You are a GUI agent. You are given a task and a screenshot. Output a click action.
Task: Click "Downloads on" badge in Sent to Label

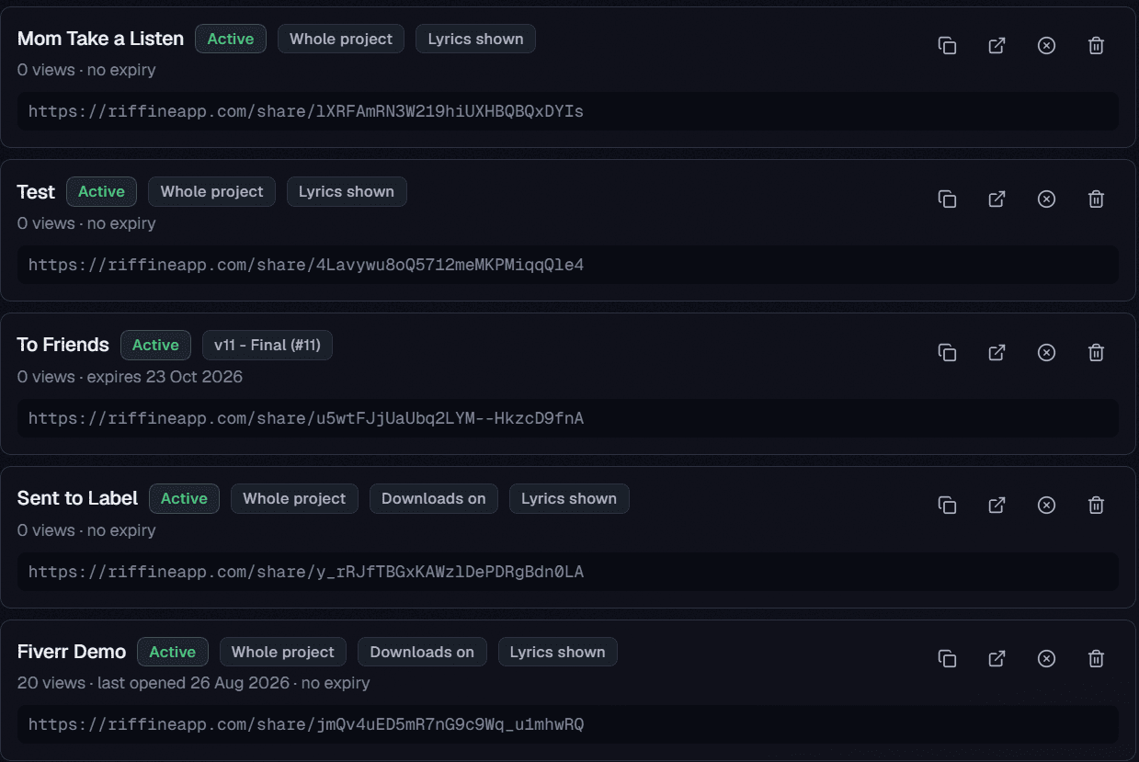(x=434, y=498)
